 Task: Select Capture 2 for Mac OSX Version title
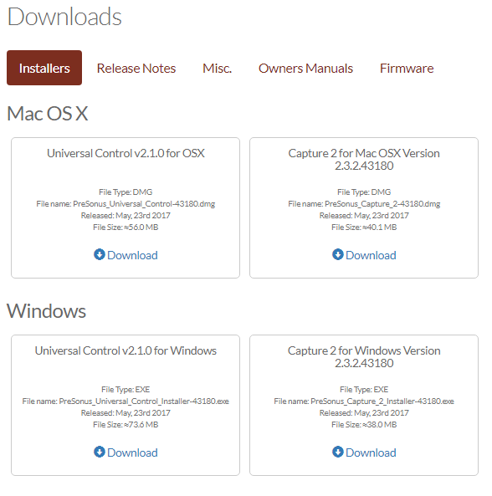pos(364,160)
